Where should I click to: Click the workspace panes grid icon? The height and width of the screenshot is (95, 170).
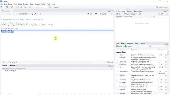tap(50, 7)
